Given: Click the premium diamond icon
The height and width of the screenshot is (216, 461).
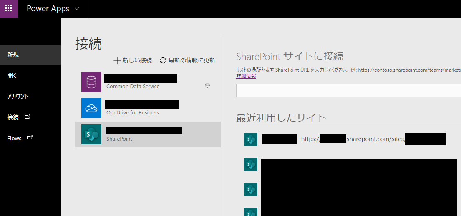Looking at the screenshot, I should click(207, 86).
